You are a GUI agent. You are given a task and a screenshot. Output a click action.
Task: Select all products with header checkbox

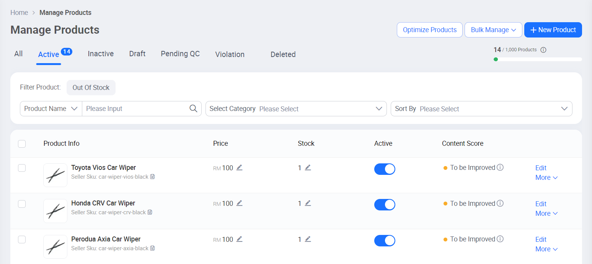pos(22,144)
